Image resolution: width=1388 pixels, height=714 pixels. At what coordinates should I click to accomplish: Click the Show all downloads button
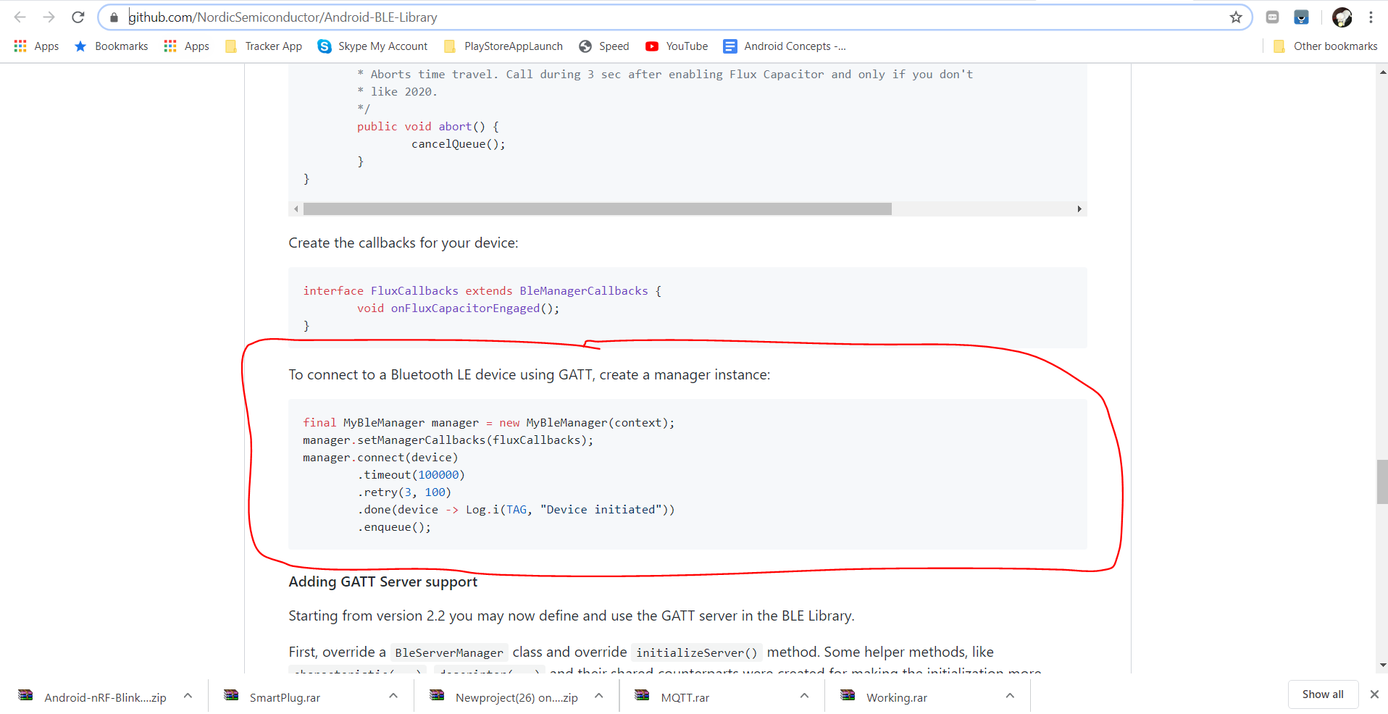[1322, 694]
